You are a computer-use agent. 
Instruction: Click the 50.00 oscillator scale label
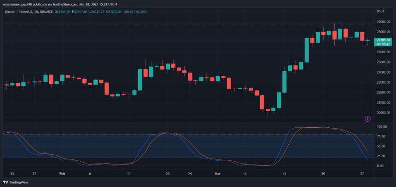click(381, 146)
